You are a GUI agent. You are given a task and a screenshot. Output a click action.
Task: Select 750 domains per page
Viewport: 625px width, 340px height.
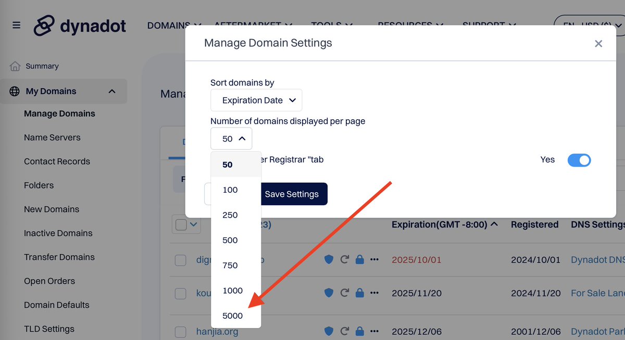click(236, 266)
